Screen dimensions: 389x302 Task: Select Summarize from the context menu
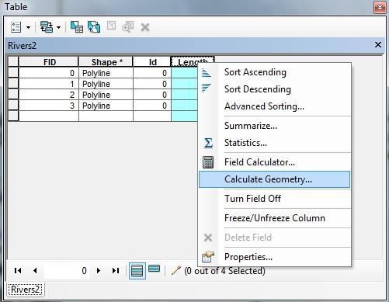point(274,126)
